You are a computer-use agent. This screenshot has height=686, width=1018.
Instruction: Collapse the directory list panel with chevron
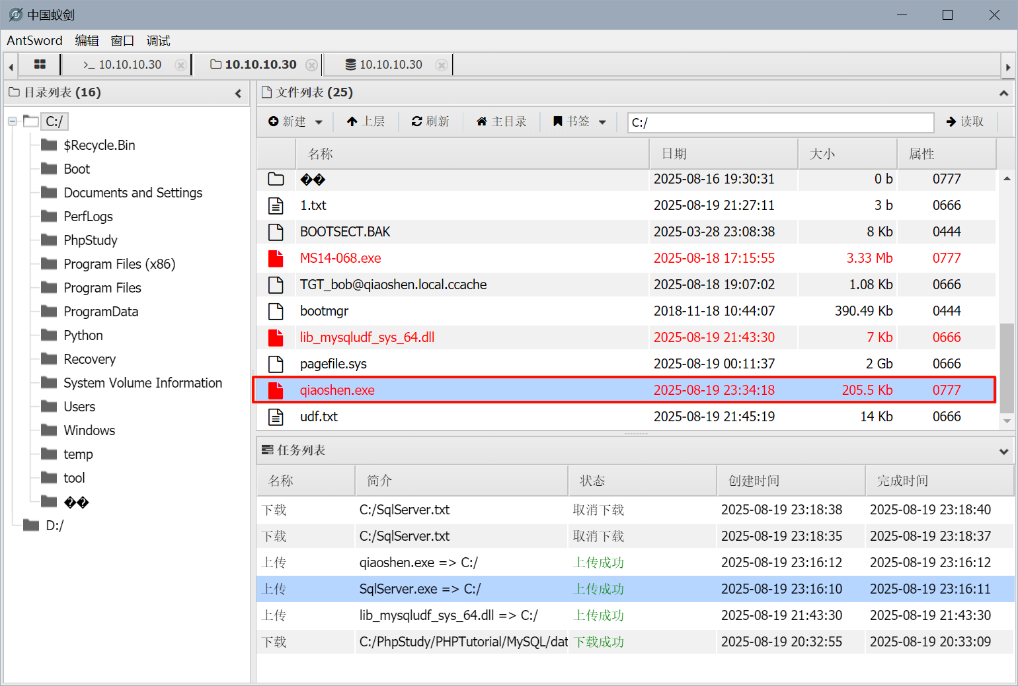point(238,93)
